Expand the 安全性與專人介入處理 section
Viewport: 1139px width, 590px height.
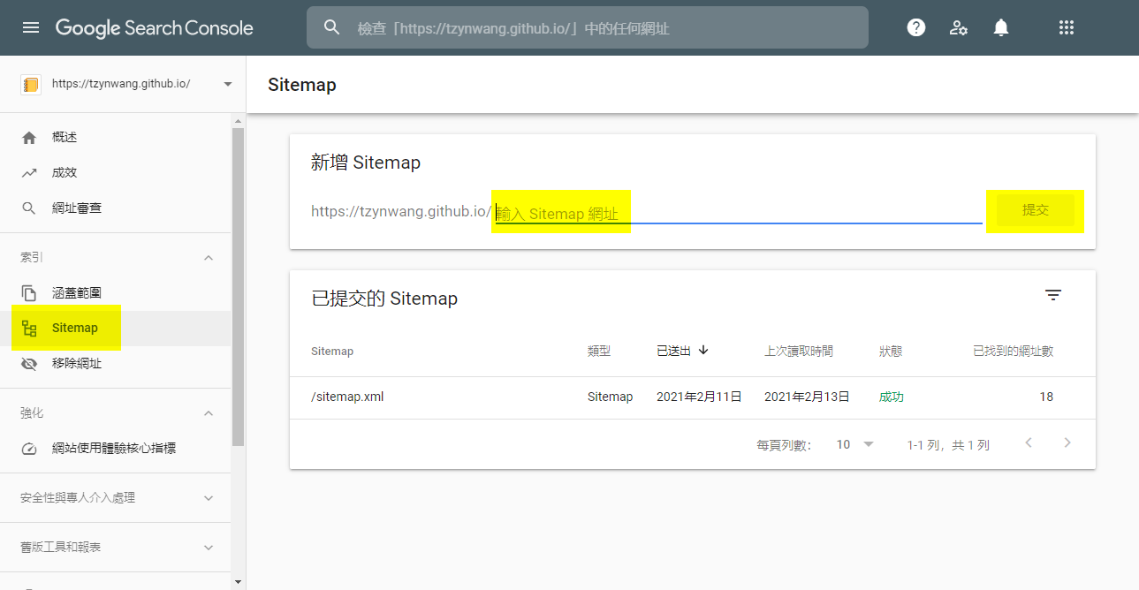[209, 498]
